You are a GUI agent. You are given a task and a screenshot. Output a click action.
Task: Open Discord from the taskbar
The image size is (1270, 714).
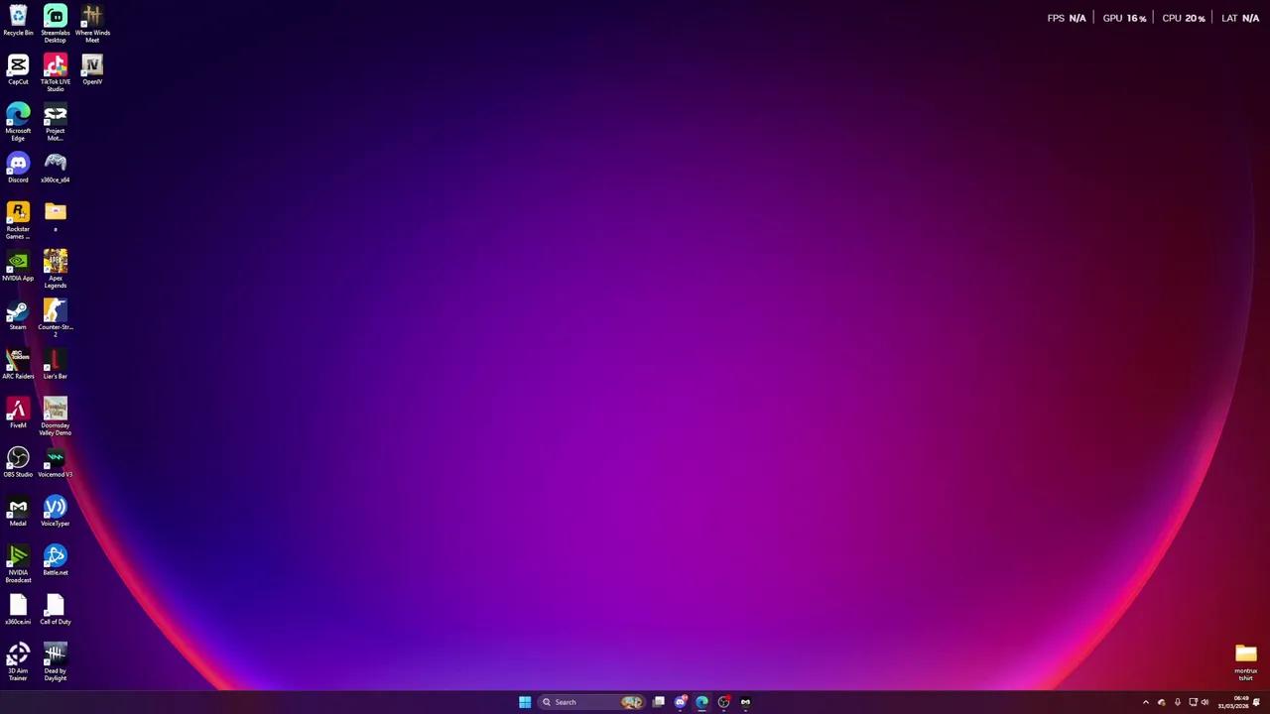[681, 702]
